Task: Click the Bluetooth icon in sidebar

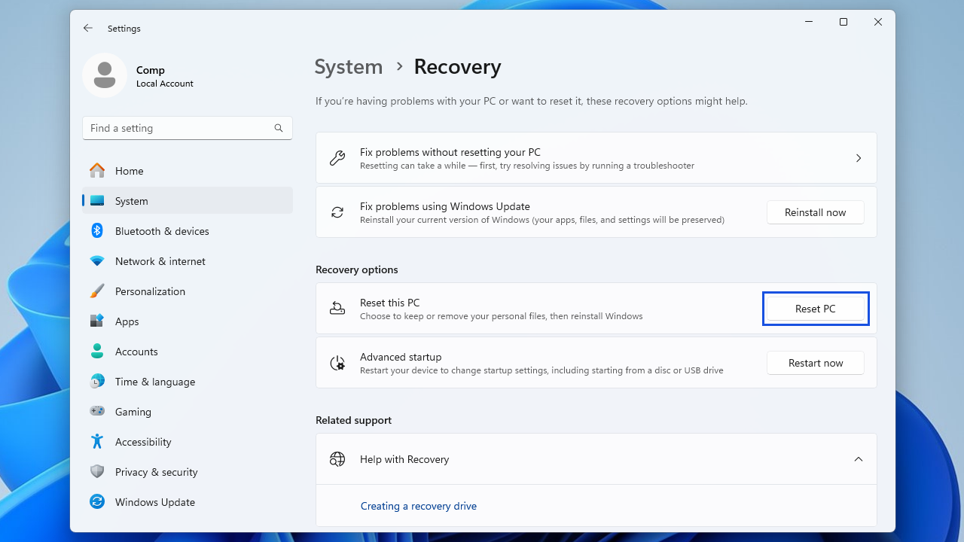Action: tap(97, 231)
